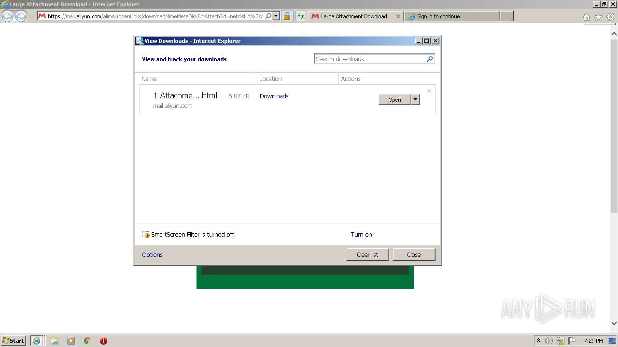This screenshot has height=347, width=618.
Task: Switch to Sign in to continue tab
Action: (452, 16)
